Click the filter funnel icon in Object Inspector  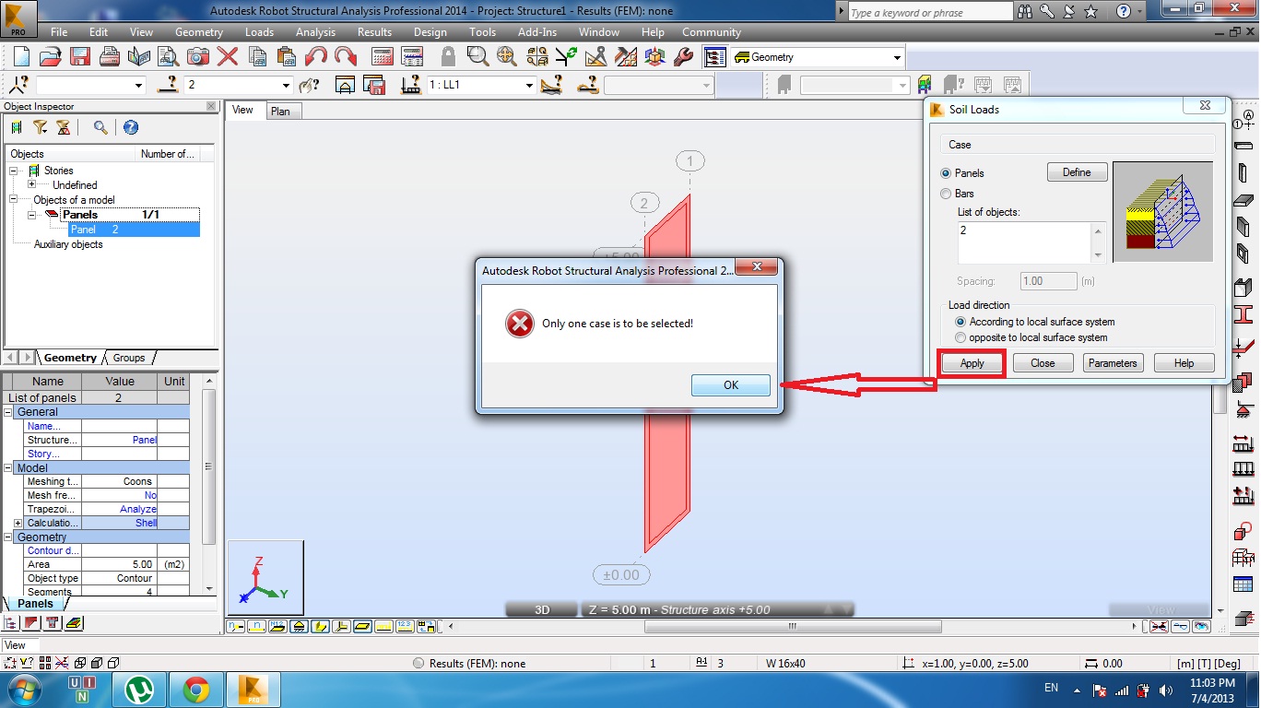[40, 127]
